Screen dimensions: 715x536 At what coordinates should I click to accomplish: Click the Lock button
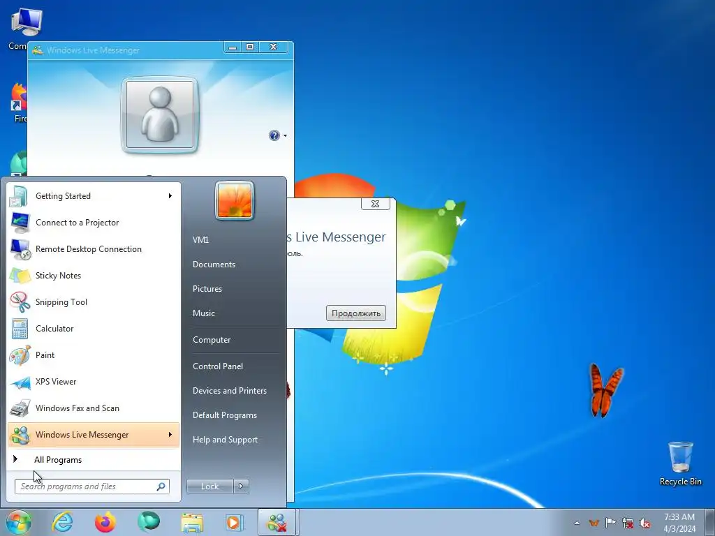pos(209,486)
